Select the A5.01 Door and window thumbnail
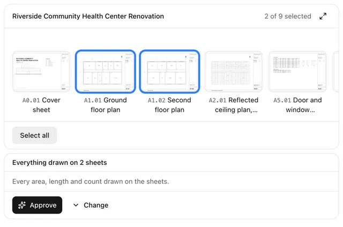 [298, 71]
